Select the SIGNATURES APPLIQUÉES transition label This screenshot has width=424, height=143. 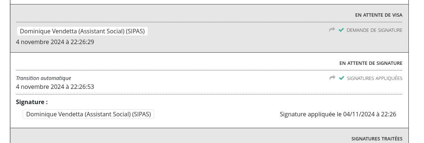tap(375, 78)
